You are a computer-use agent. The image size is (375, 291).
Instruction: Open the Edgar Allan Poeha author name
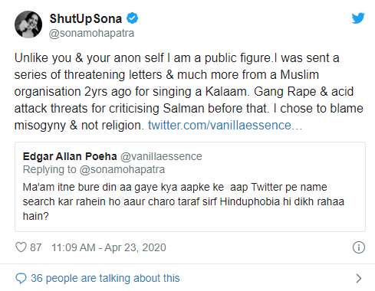[70, 156]
